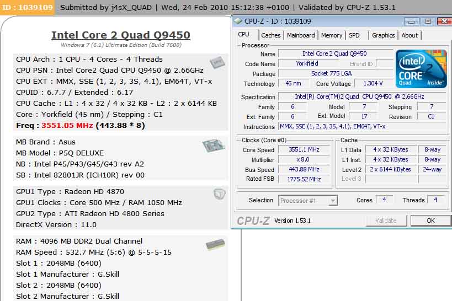Switch to the Mainboard tab
The image size is (452, 301).
pyautogui.click(x=301, y=35)
